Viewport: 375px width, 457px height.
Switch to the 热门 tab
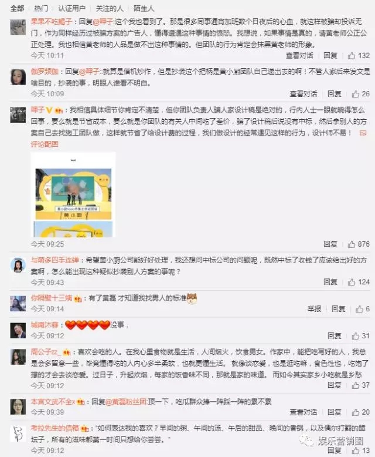tap(41, 8)
